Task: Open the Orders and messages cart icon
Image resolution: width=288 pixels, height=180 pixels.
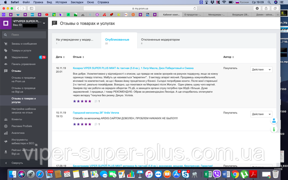Action: coord(6,44)
